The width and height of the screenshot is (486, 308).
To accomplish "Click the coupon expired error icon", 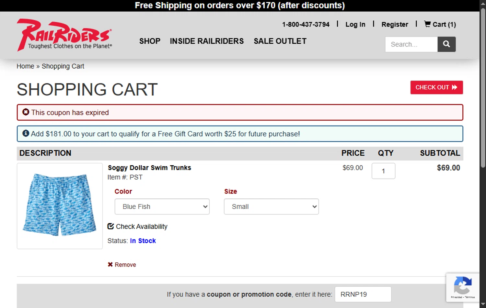I will coord(26,112).
